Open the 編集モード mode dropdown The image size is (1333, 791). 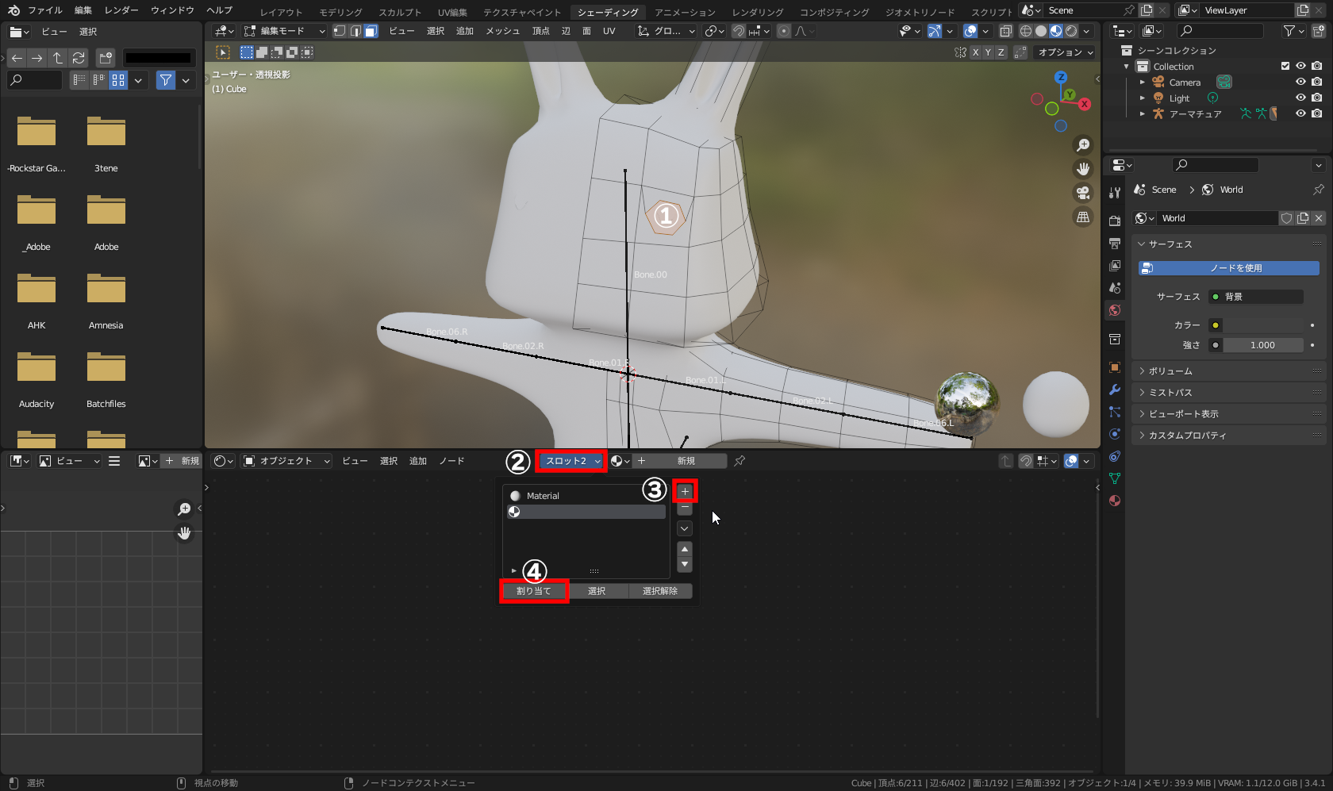[285, 31]
